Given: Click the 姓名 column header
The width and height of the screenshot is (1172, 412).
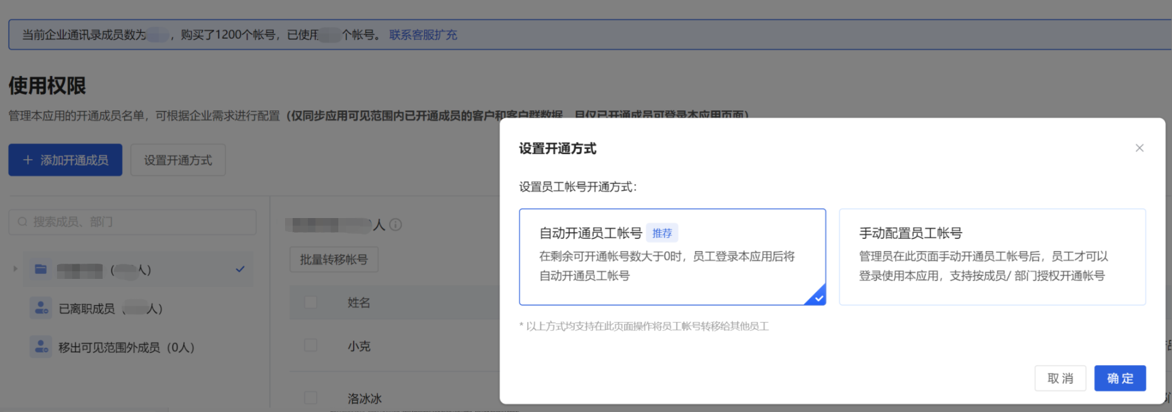Looking at the screenshot, I should click(x=359, y=302).
